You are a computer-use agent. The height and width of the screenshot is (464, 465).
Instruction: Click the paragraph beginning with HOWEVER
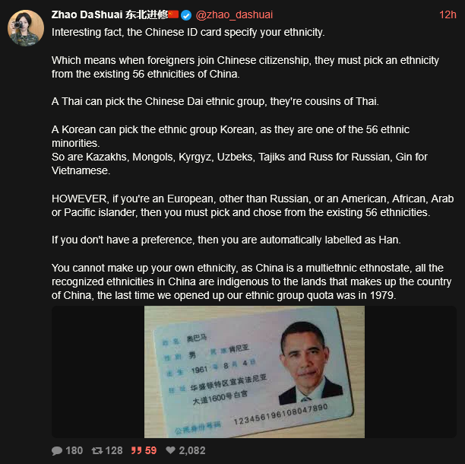(253, 205)
